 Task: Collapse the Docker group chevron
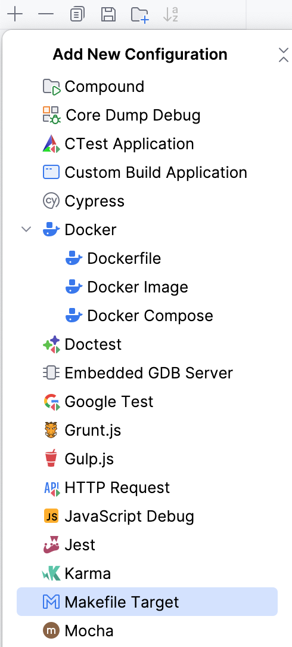pyautogui.click(x=26, y=229)
